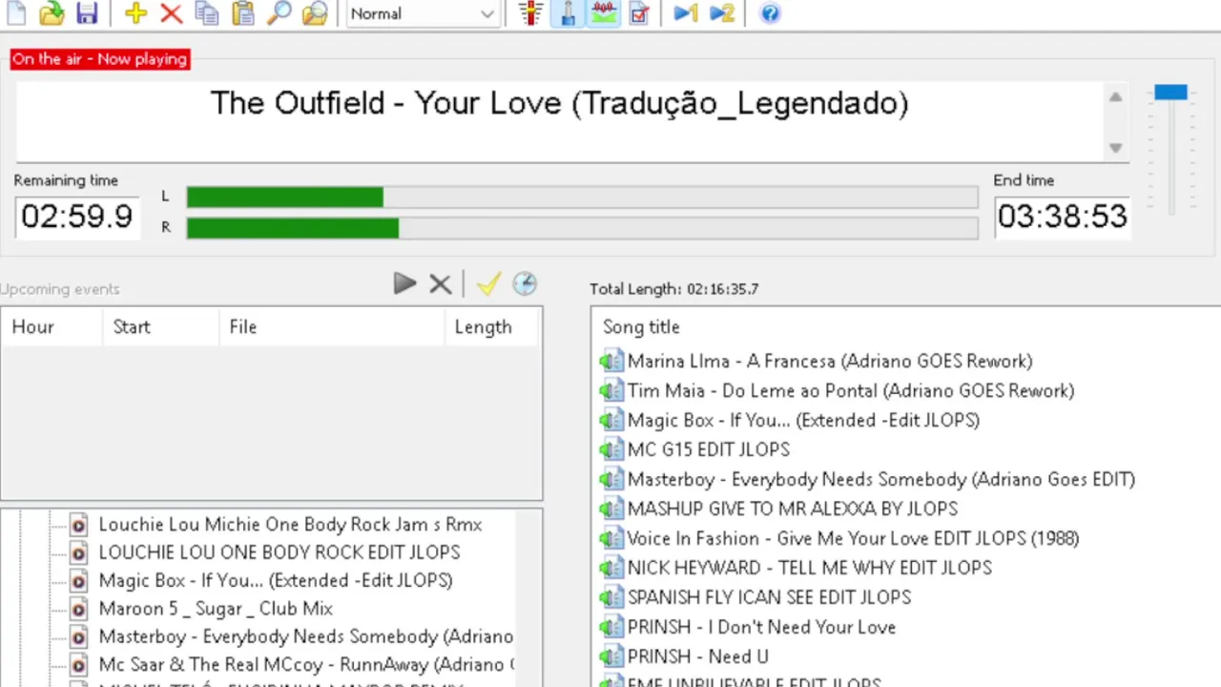Copy selection using the copy icon
Screen dimensions: 1221x687
pyautogui.click(x=206, y=13)
